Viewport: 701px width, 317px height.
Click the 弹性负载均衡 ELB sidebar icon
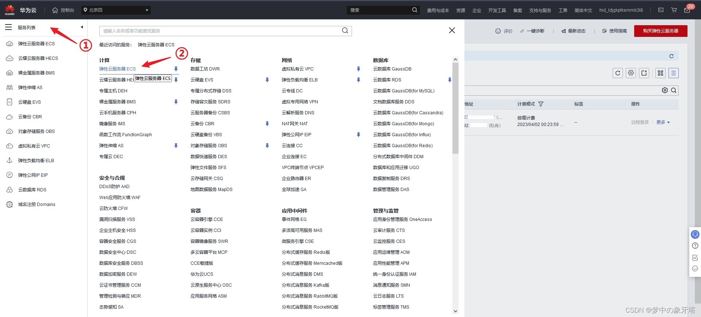9,161
